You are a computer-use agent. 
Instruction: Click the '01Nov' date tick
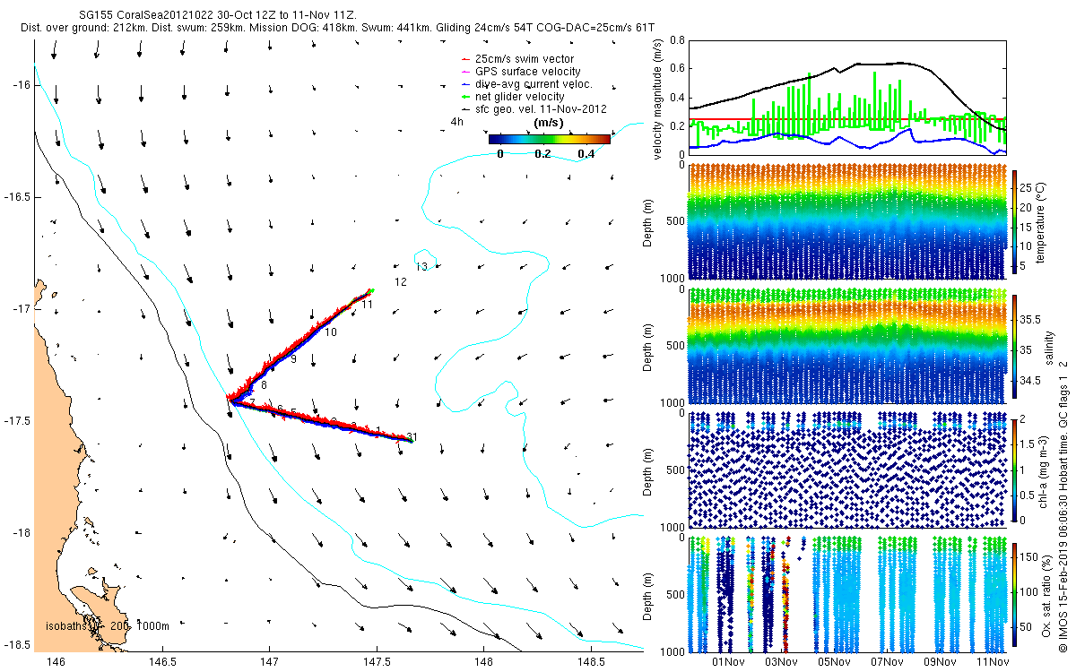click(x=728, y=662)
